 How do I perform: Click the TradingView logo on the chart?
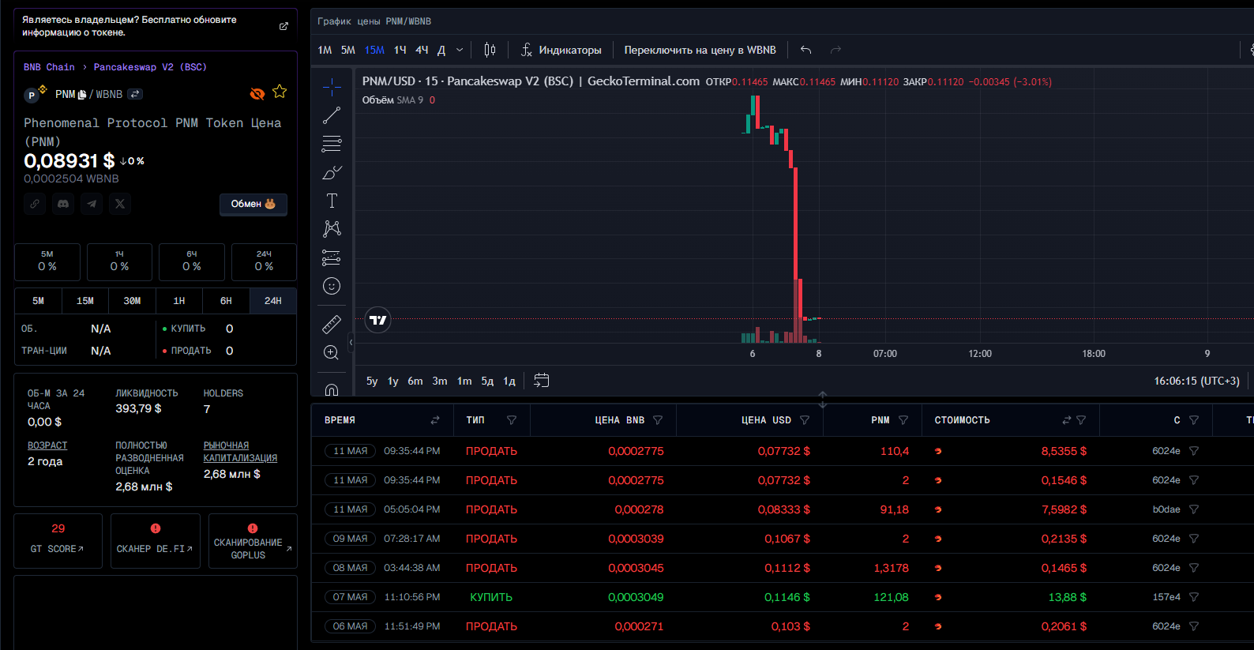[378, 320]
